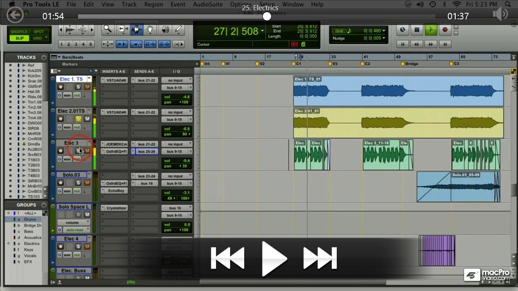Open Grid value dropdown arrow

pyautogui.click(x=384, y=31)
